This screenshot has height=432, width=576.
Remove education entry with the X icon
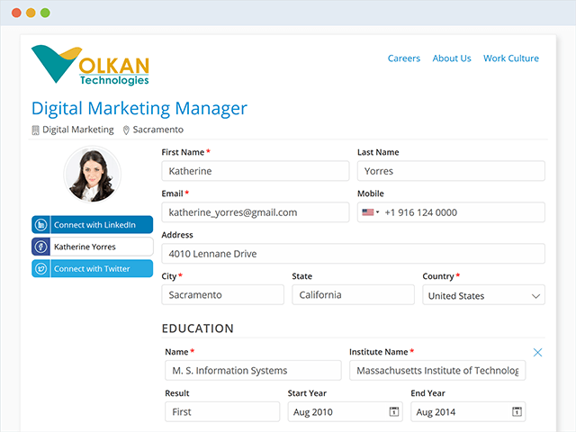pyautogui.click(x=537, y=352)
